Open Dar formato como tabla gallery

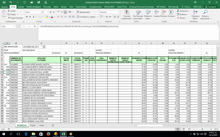[138, 15]
